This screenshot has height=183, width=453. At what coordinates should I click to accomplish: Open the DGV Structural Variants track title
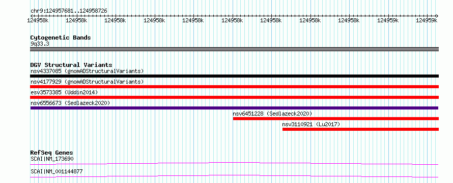[x=71, y=65]
